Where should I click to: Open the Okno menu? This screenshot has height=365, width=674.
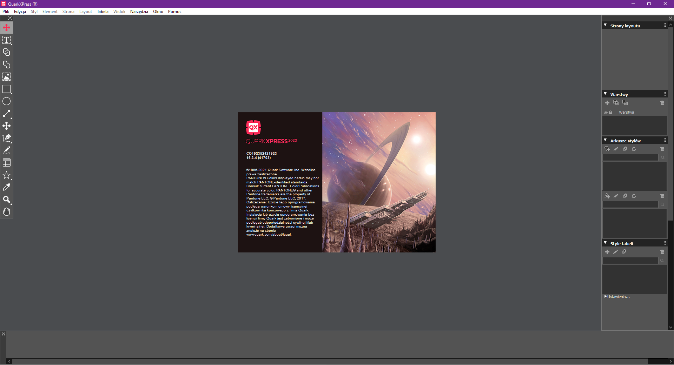pos(158,12)
